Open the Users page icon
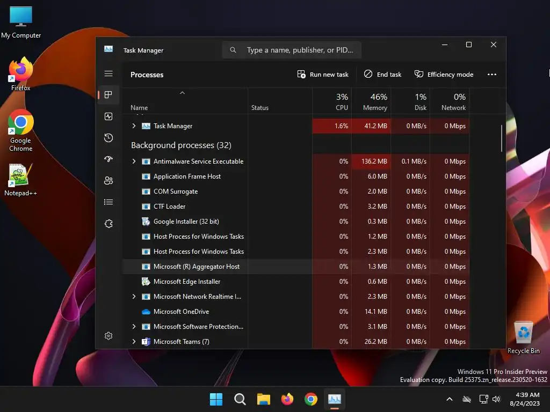Image resolution: width=550 pixels, height=412 pixels. pos(108,180)
